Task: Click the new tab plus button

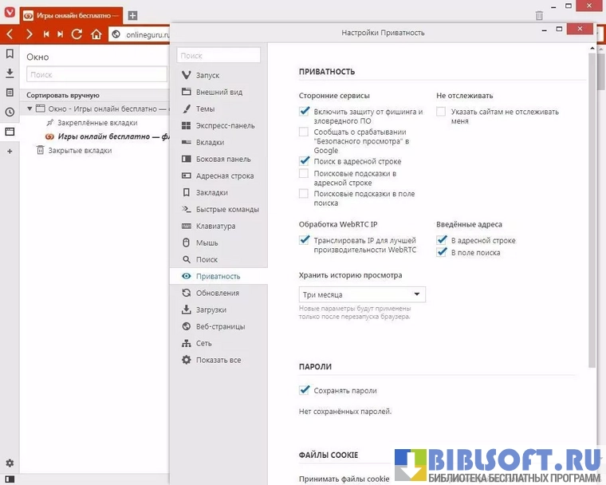Action: pos(132,15)
